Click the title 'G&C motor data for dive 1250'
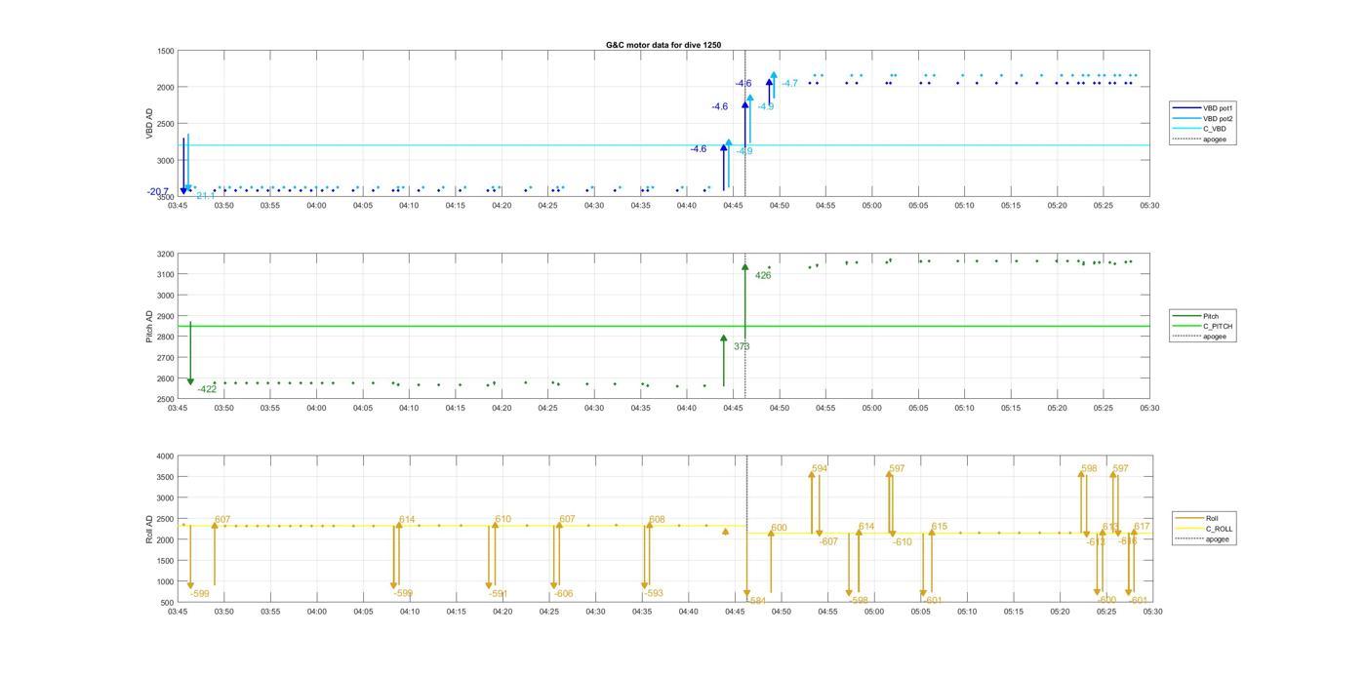The width and height of the screenshot is (1366, 676). pyautogui.click(x=663, y=45)
